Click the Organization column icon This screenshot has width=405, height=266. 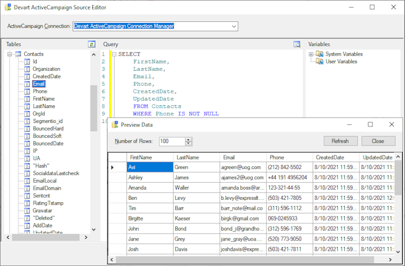point(27,69)
